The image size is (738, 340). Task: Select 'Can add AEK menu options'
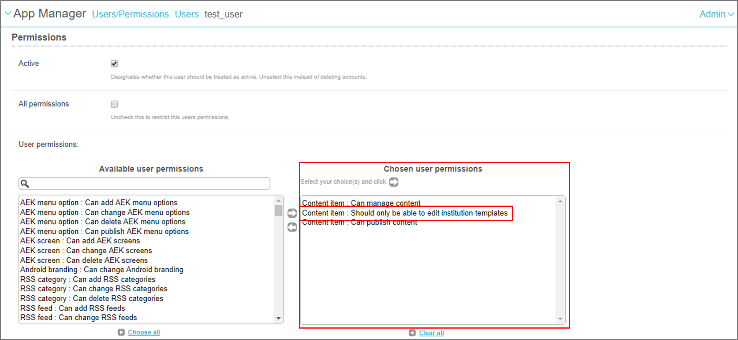[x=99, y=203]
